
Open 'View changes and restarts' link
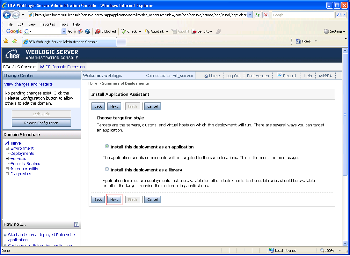(29, 84)
